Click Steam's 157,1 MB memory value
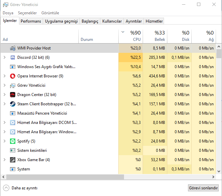 point(157,104)
